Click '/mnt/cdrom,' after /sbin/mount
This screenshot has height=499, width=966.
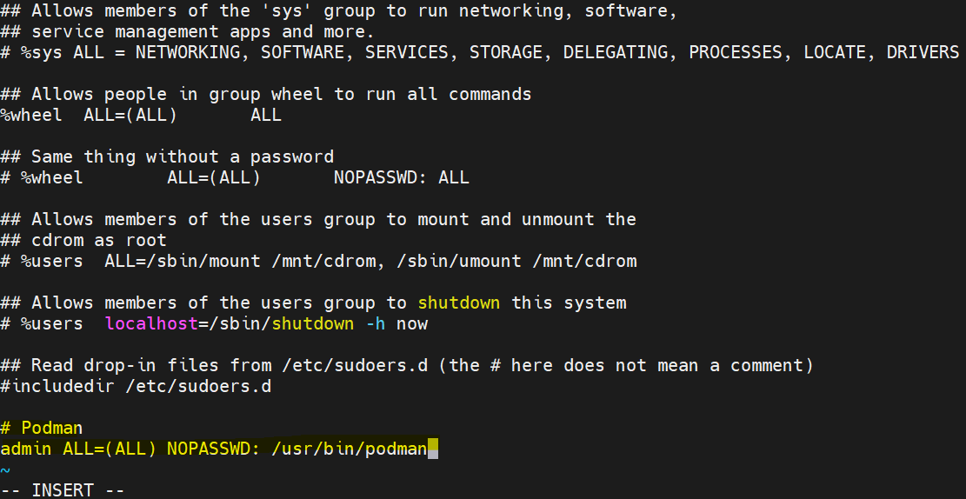[x=329, y=261]
